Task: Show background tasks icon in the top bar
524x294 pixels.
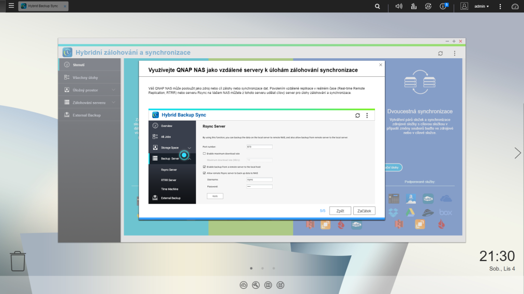Action: coord(413,6)
